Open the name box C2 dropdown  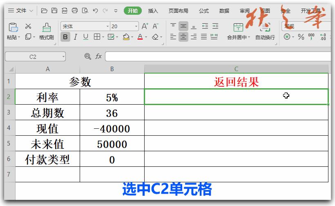(63, 57)
